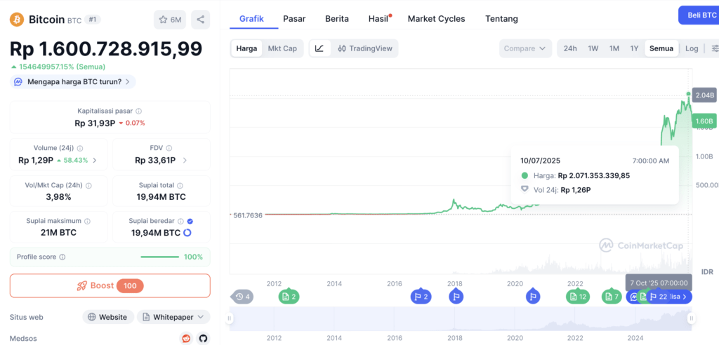Open the Hasil tab

tap(378, 19)
